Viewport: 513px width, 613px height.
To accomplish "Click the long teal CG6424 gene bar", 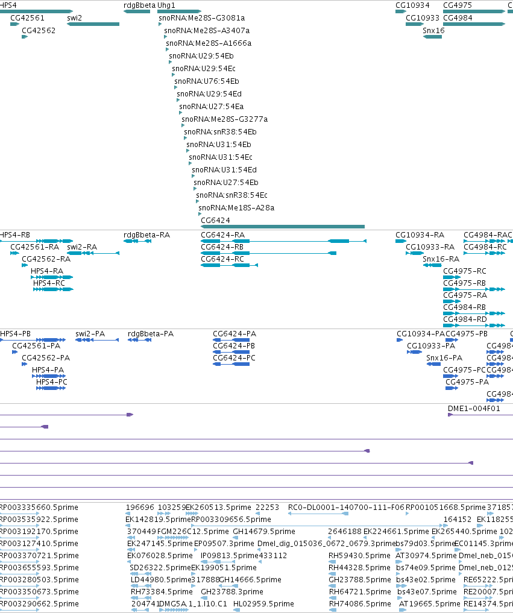I will click(283, 227).
